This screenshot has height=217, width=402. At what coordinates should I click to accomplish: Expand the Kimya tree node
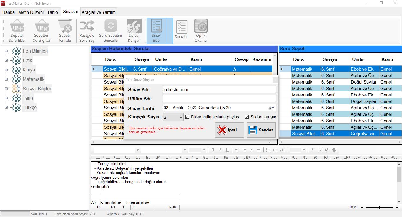(x=6, y=70)
